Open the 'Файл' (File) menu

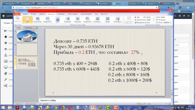17,14
